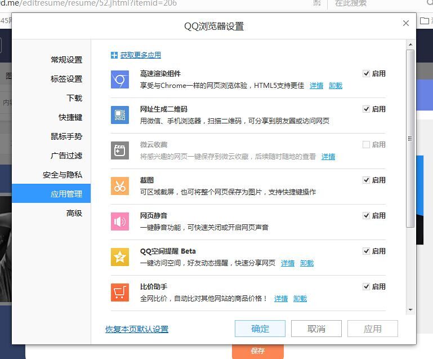This screenshot has height=359, width=433.
Task: Click 卸载 link for 高速渲染组件
Action: point(336,86)
